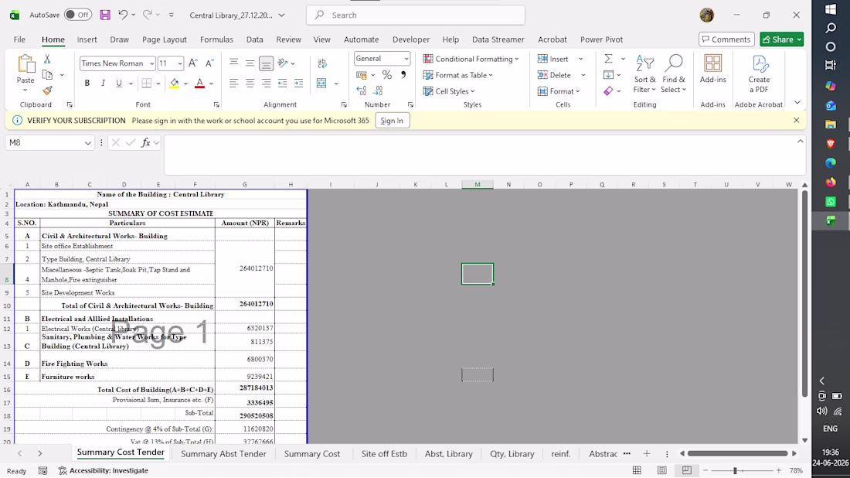850x478 pixels.
Task: Click the Sign In button
Action: 392,121
